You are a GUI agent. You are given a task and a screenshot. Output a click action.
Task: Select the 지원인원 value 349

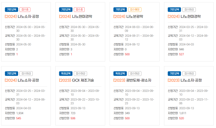point(127,113)
